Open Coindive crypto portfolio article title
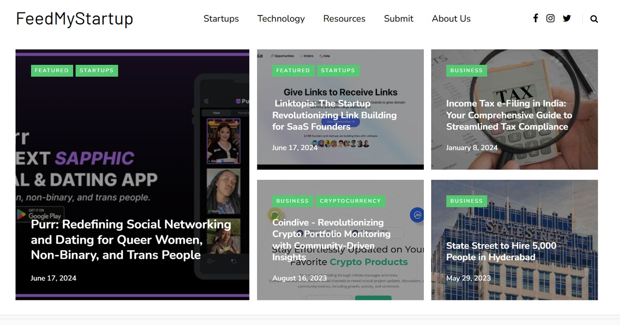 [x=331, y=240]
